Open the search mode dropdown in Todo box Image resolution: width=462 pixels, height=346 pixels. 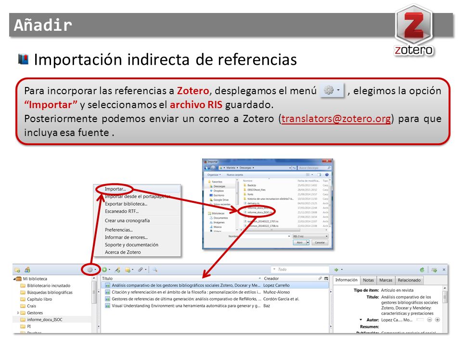pos(274,269)
